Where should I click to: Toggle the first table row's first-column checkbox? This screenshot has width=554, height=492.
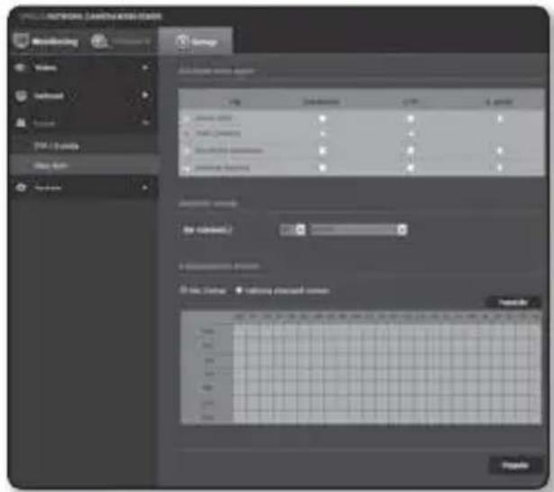(322, 118)
